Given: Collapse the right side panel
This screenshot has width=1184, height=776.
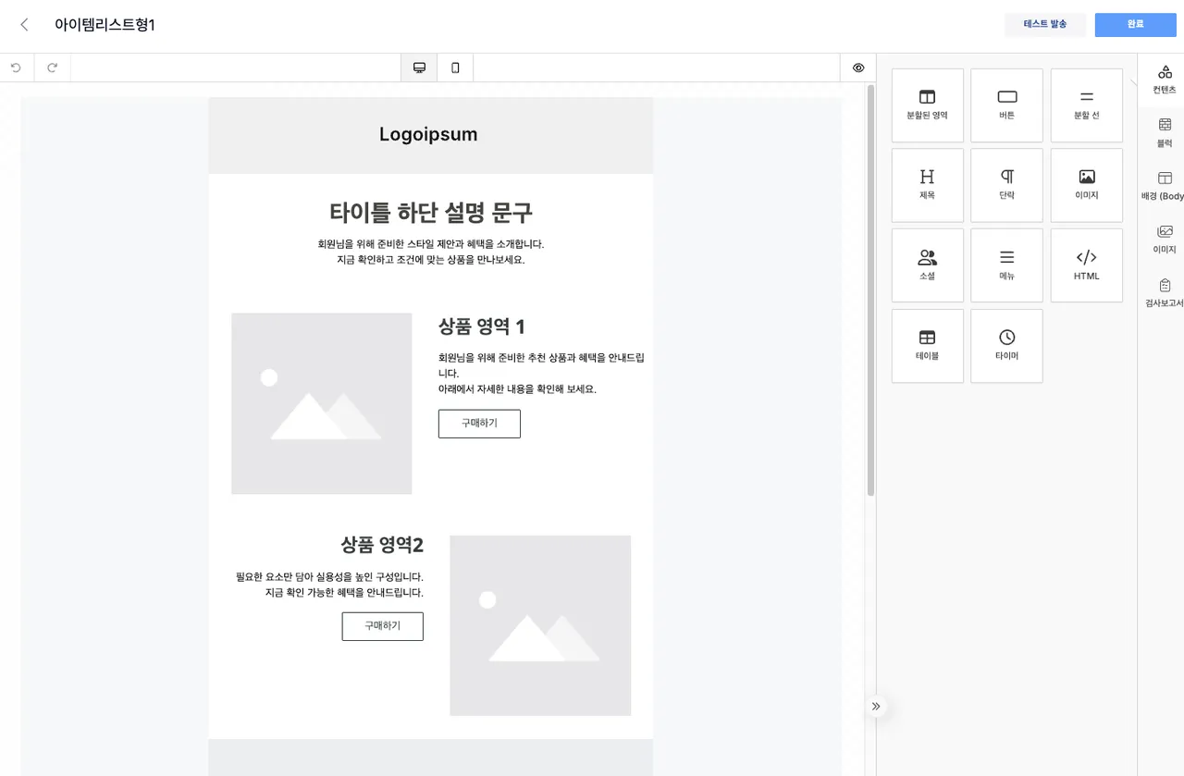Looking at the screenshot, I should point(876,707).
